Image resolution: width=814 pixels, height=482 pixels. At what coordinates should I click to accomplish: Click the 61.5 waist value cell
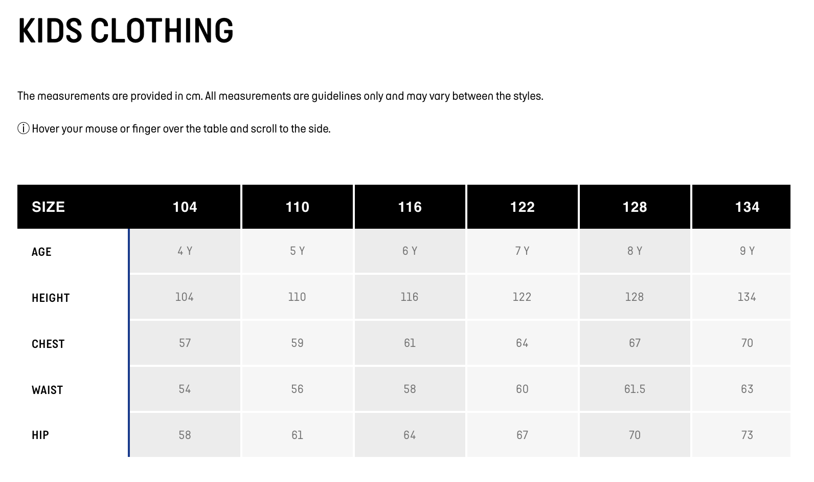(635, 389)
